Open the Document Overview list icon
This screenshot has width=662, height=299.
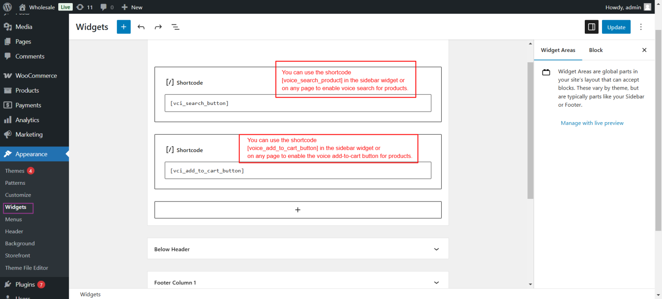coord(175,27)
